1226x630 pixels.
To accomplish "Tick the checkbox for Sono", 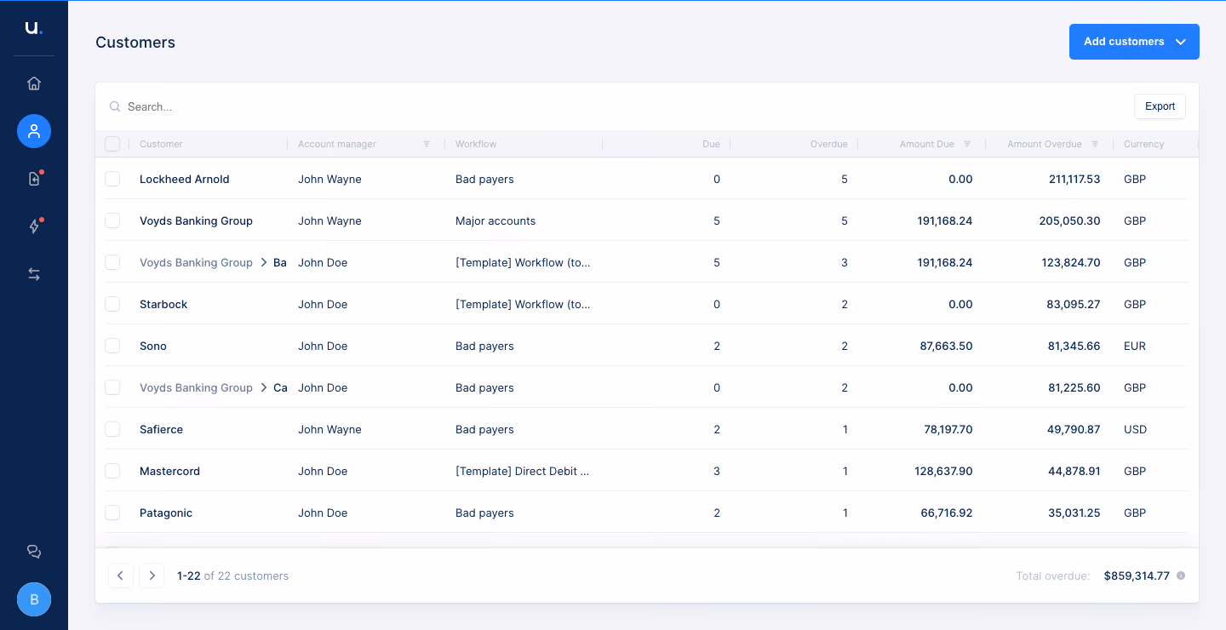I will pos(112,346).
